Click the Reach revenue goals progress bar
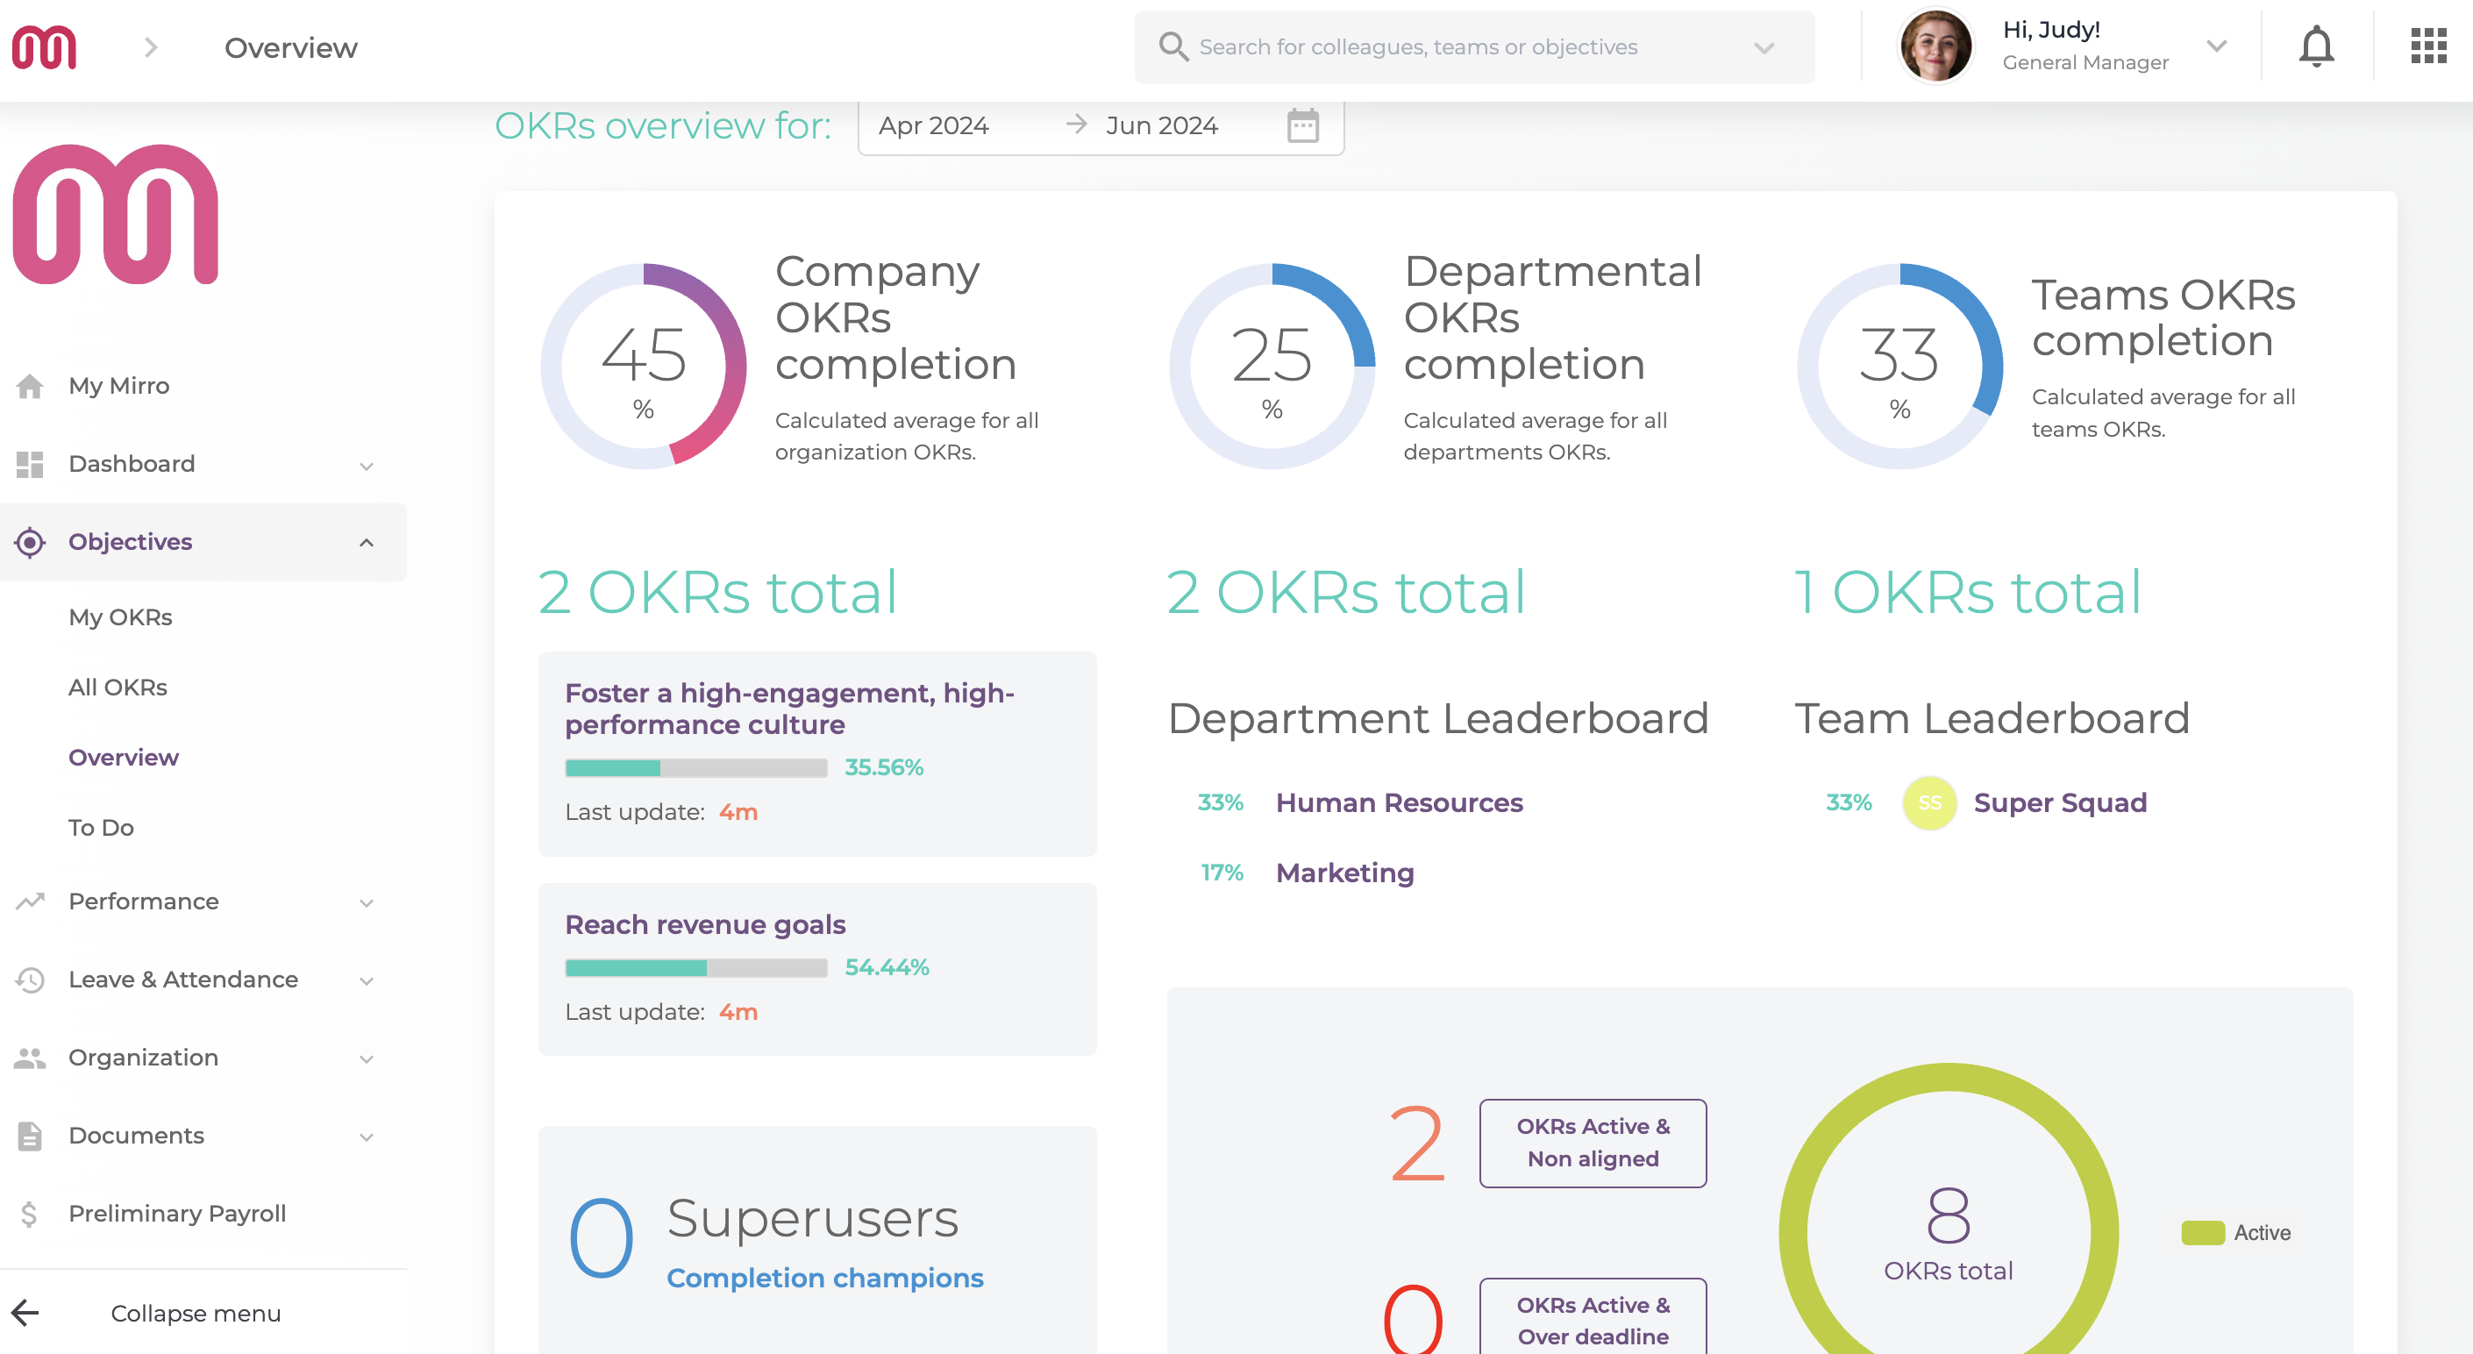This screenshot has height=1354, width=2473. pos(695,966)
